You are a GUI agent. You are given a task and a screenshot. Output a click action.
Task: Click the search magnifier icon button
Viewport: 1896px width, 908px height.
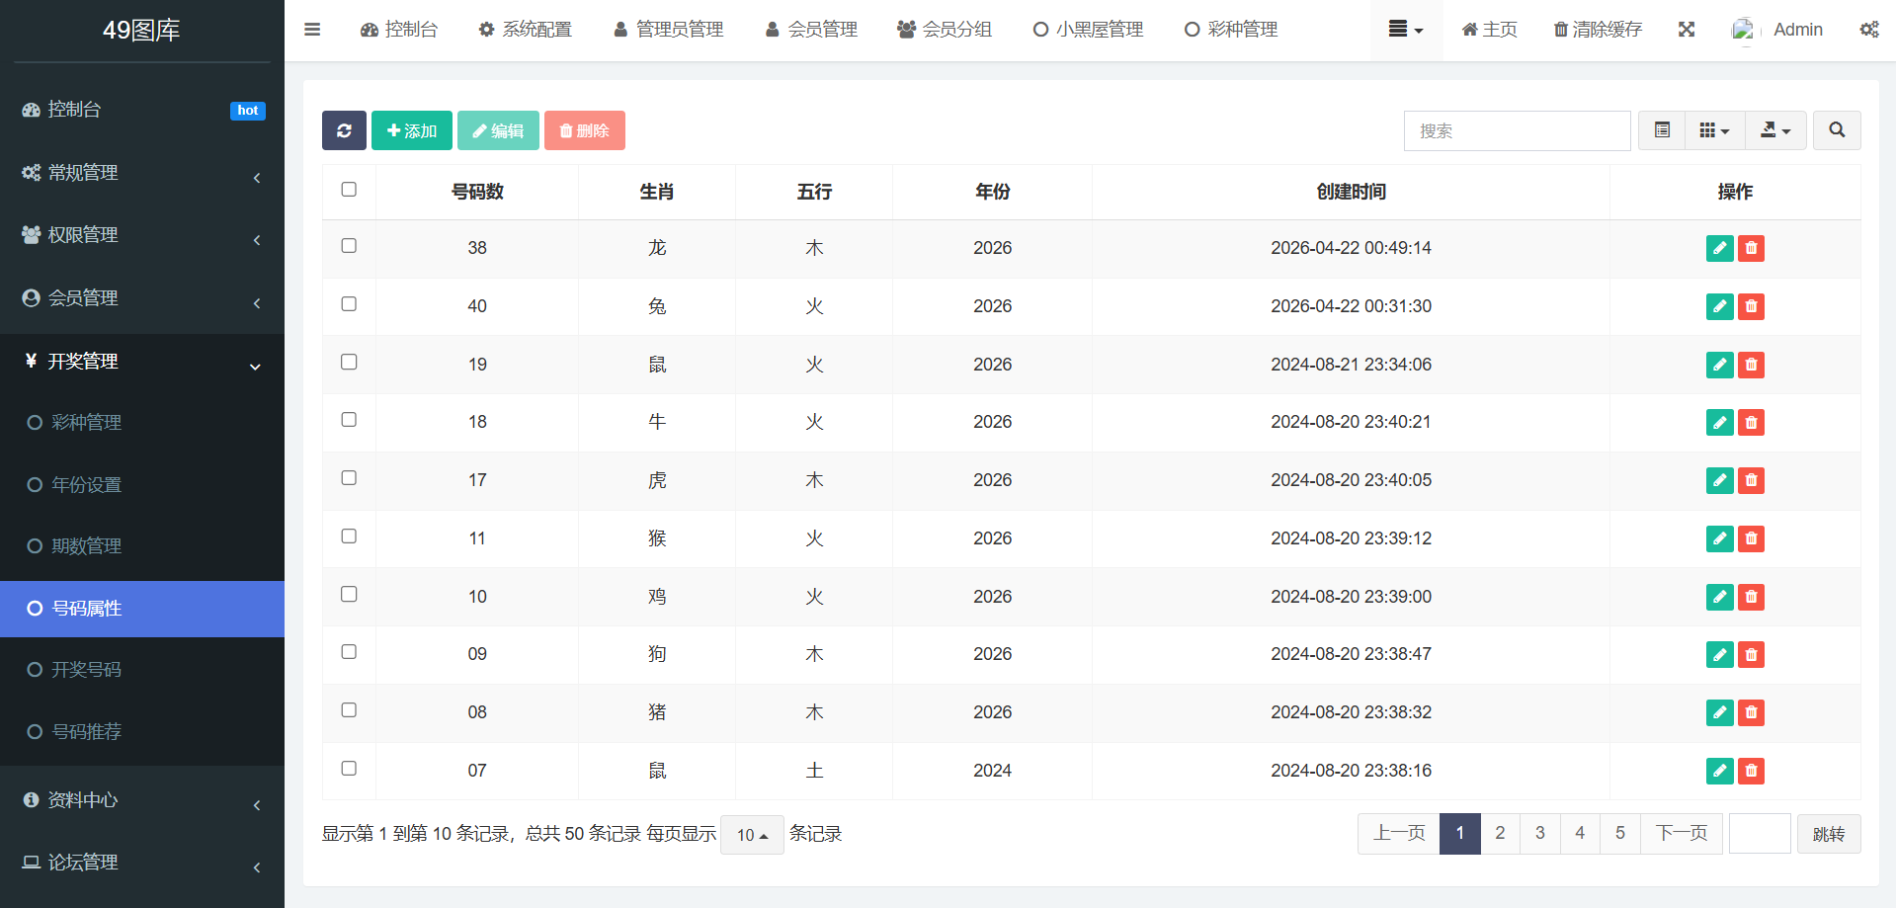[x=1837, y=130]
